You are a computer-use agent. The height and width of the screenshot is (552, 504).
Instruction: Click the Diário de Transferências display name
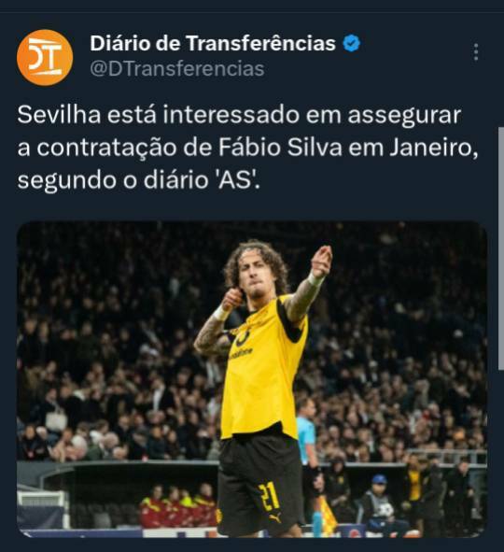click(x=213, y=43)
